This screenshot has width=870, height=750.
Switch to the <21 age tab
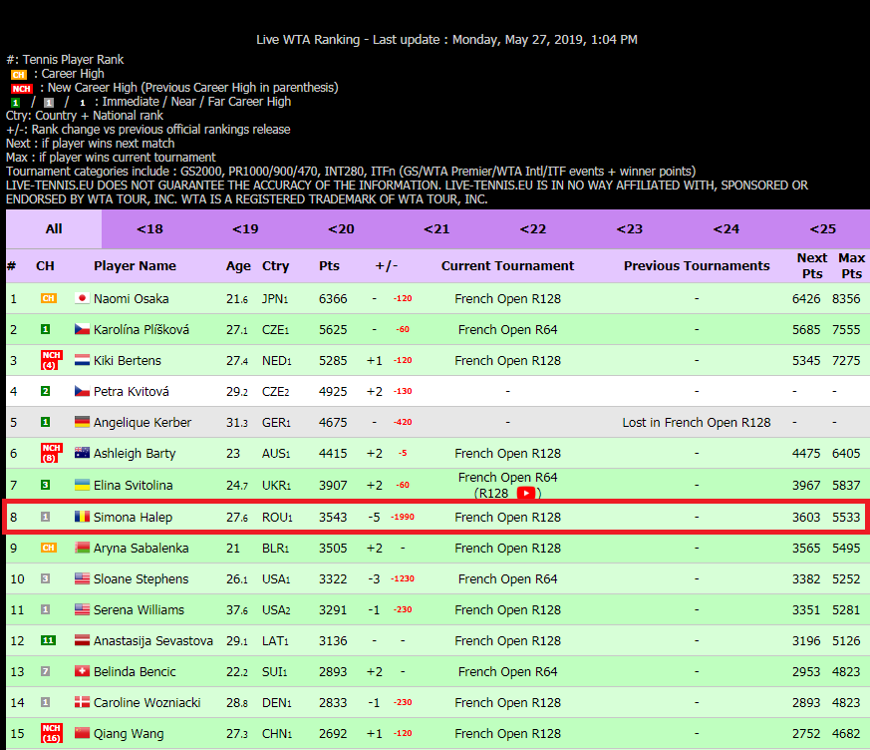coord(436,228)
